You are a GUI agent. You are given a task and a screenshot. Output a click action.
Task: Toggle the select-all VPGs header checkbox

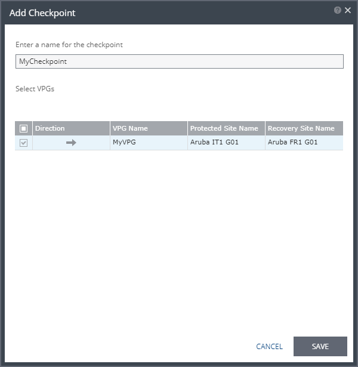pos(24,128)
